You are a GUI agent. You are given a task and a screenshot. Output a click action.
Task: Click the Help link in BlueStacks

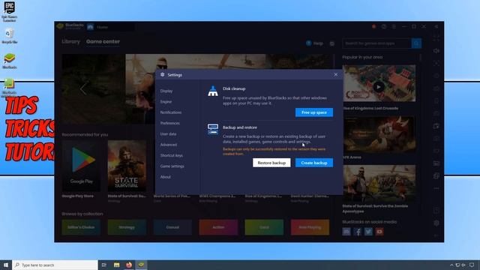(315, 43)
